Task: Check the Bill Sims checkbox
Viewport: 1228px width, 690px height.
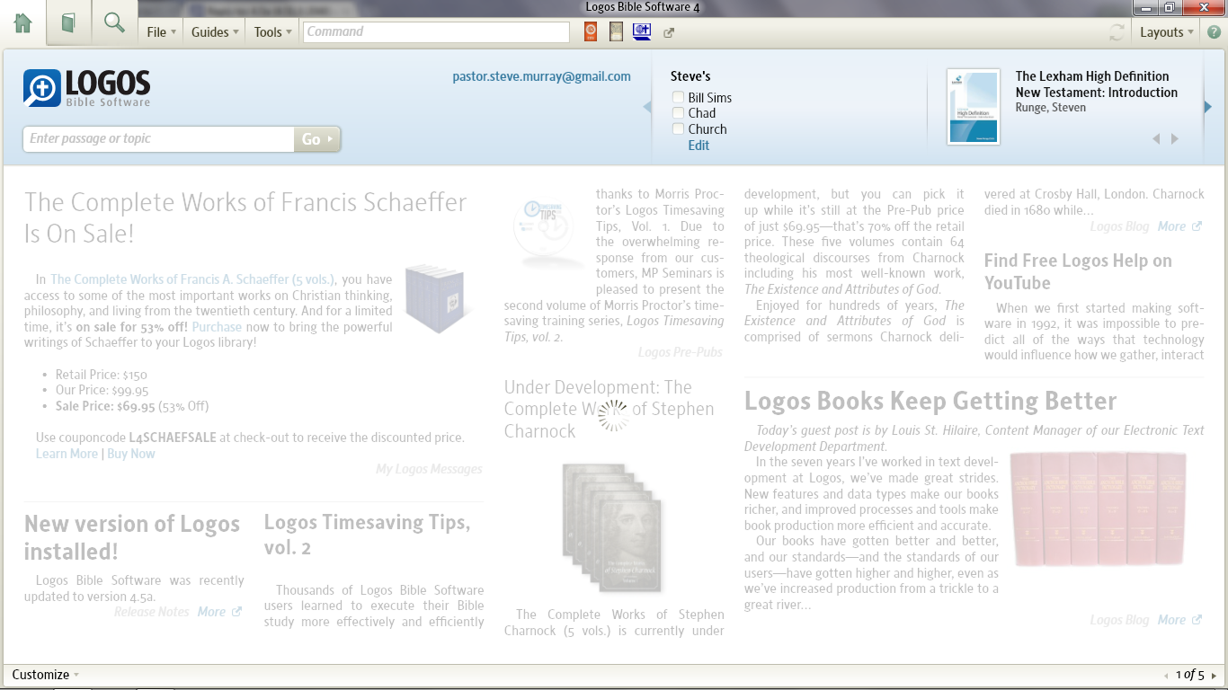Action: (x=678, y=97)
